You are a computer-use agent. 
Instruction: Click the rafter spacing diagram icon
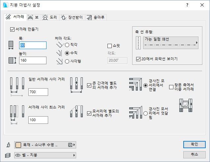tap(17, 86)
